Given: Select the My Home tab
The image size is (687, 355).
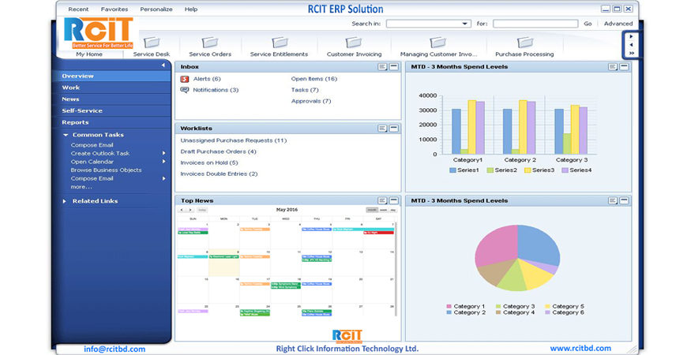Looking at the screenshot, I should point(89,54).
